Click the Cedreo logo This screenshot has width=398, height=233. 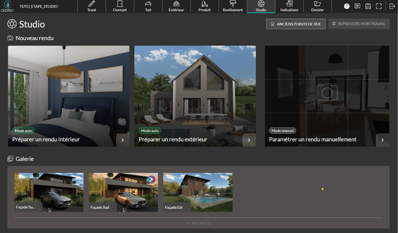pyautogui.click(x=7, y=6)
